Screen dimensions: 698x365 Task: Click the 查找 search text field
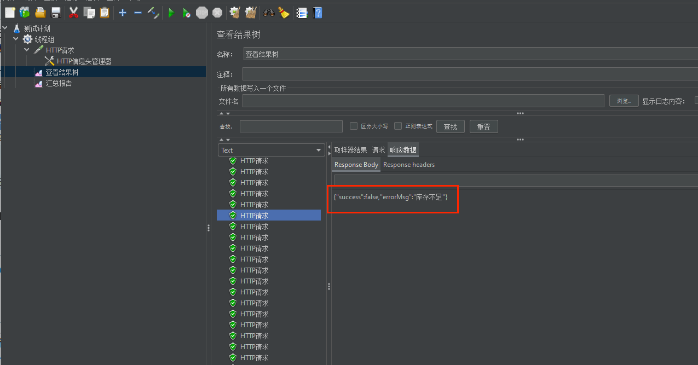tap(291, 126)
